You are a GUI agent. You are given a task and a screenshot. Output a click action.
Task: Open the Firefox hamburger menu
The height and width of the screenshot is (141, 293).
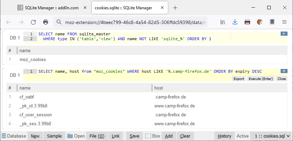click(284, 22)
